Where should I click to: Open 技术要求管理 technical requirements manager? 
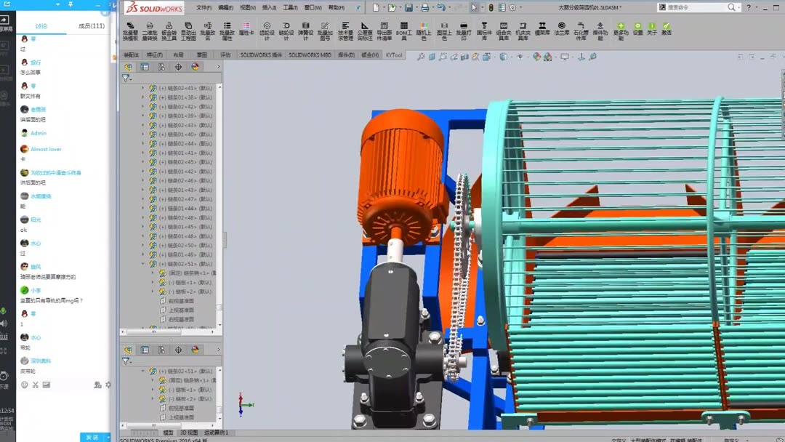point(347,31)
